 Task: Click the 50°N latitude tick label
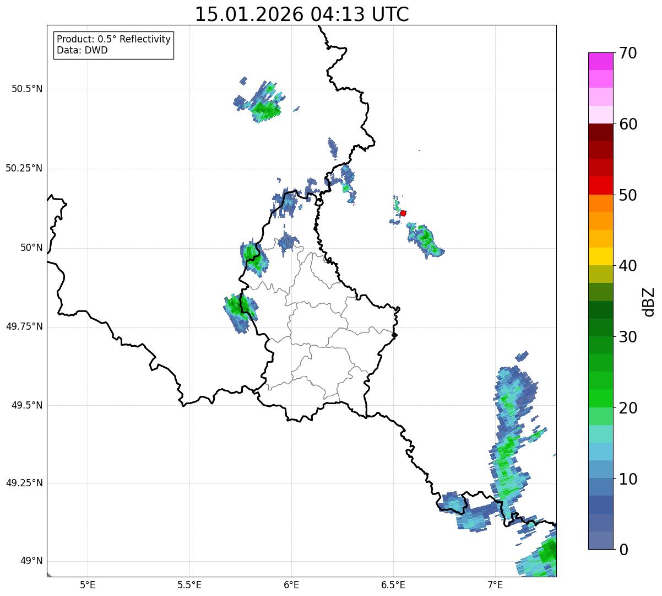tap(31, 248)
